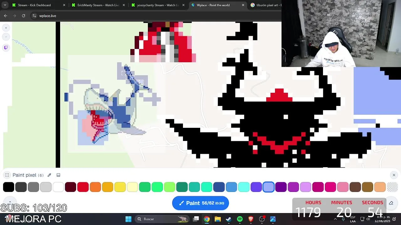Screen dimensions: 401x225
Task: Pick the orange color swatch
Action: (95, 187)
